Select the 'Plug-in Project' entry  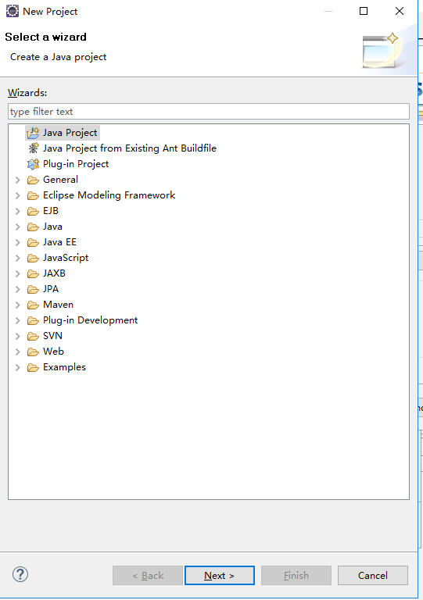76,164
